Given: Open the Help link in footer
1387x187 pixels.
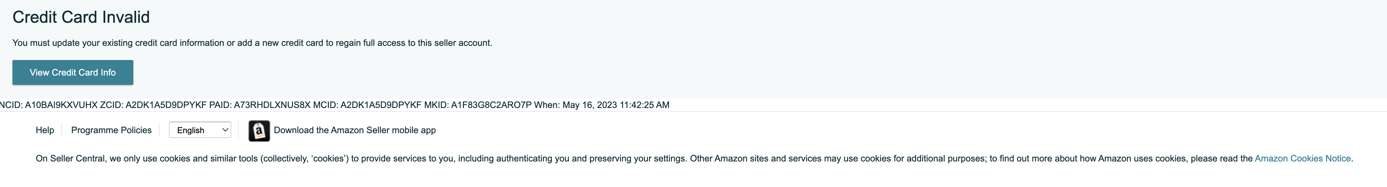Looking at the screenshot, I should [x=45, y=130].
